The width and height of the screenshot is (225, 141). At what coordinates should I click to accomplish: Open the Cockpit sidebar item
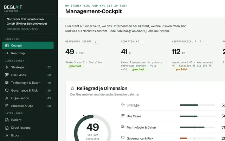pos(28,45)
